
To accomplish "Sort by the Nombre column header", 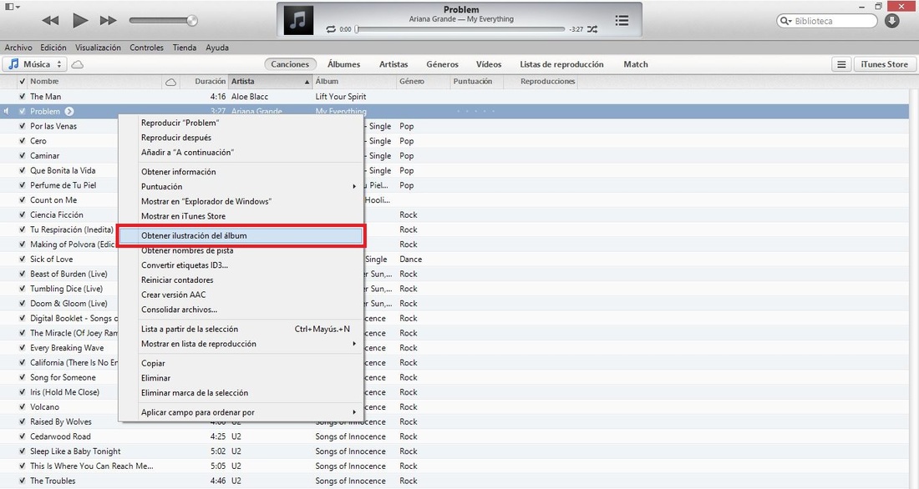I will click(x=44, y=82).
